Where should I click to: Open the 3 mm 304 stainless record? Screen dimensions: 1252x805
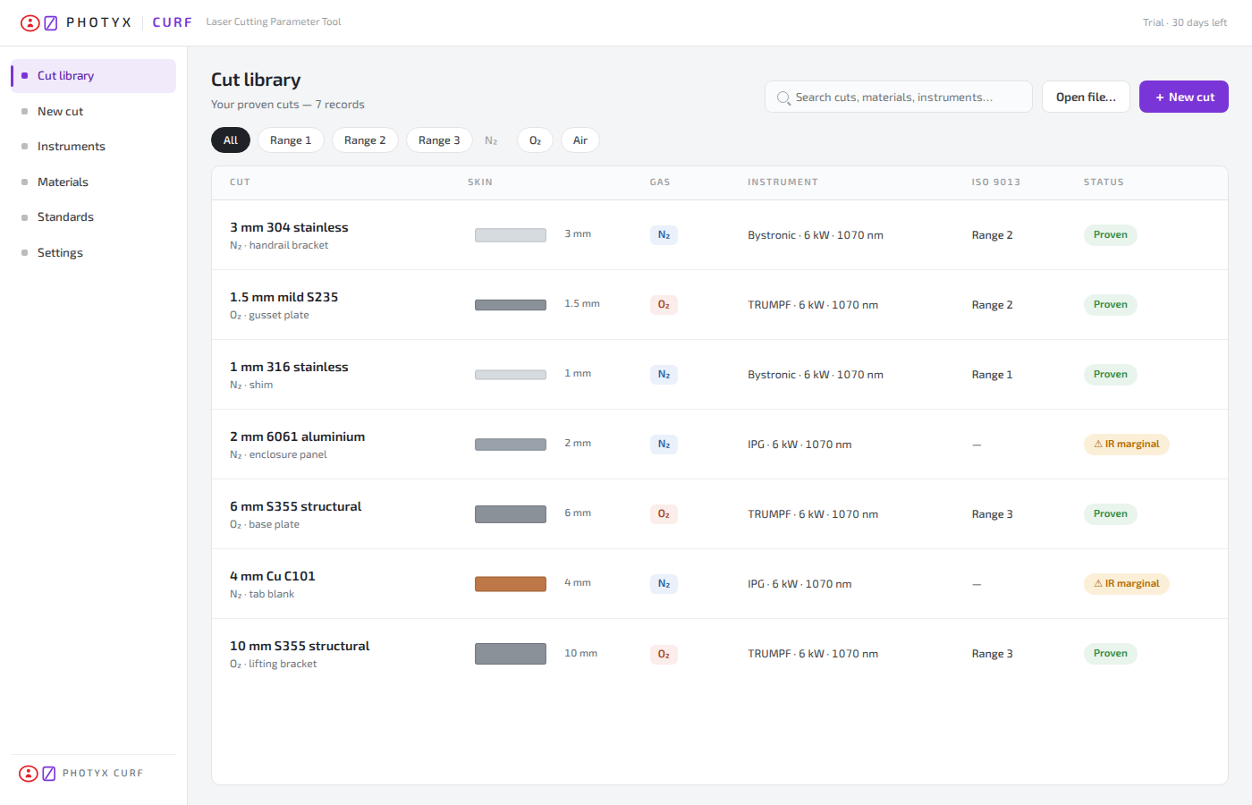click(x=720, y=235)
